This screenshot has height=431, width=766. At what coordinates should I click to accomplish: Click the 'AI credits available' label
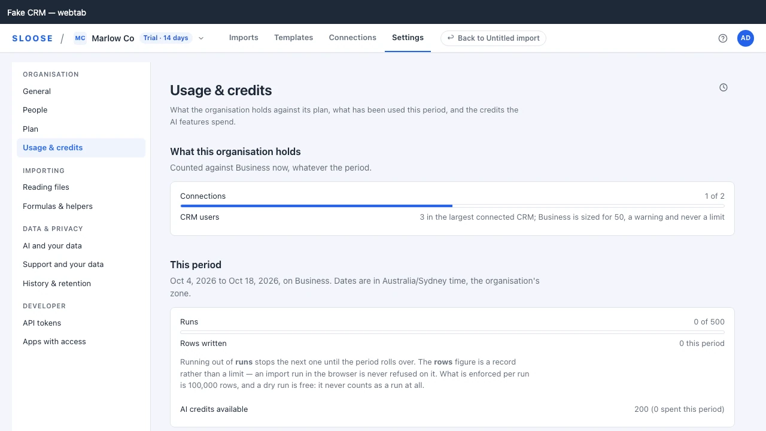[214, 409]
